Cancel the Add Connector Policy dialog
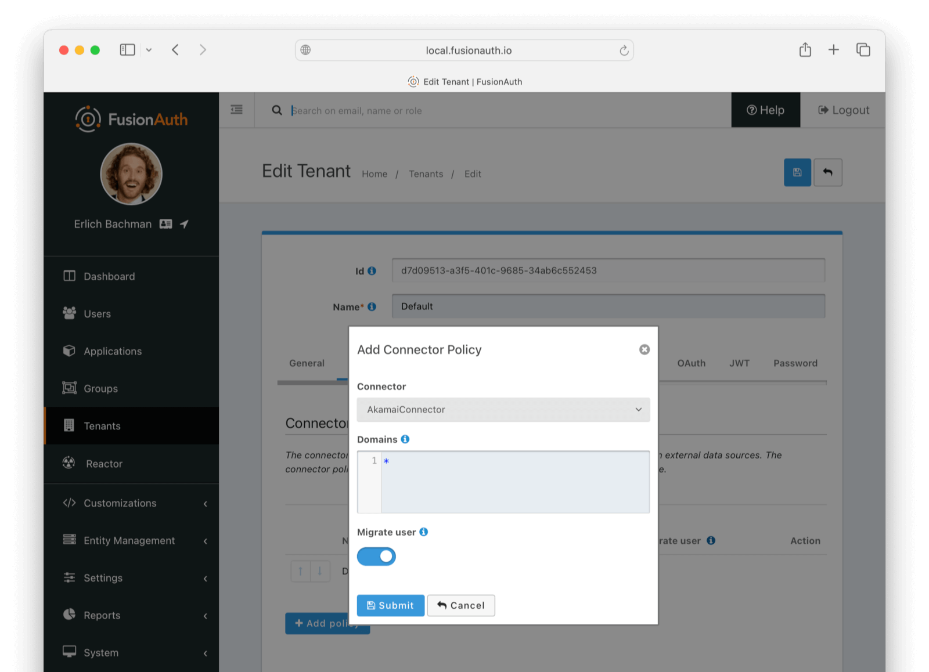 [x=461, y=605]
